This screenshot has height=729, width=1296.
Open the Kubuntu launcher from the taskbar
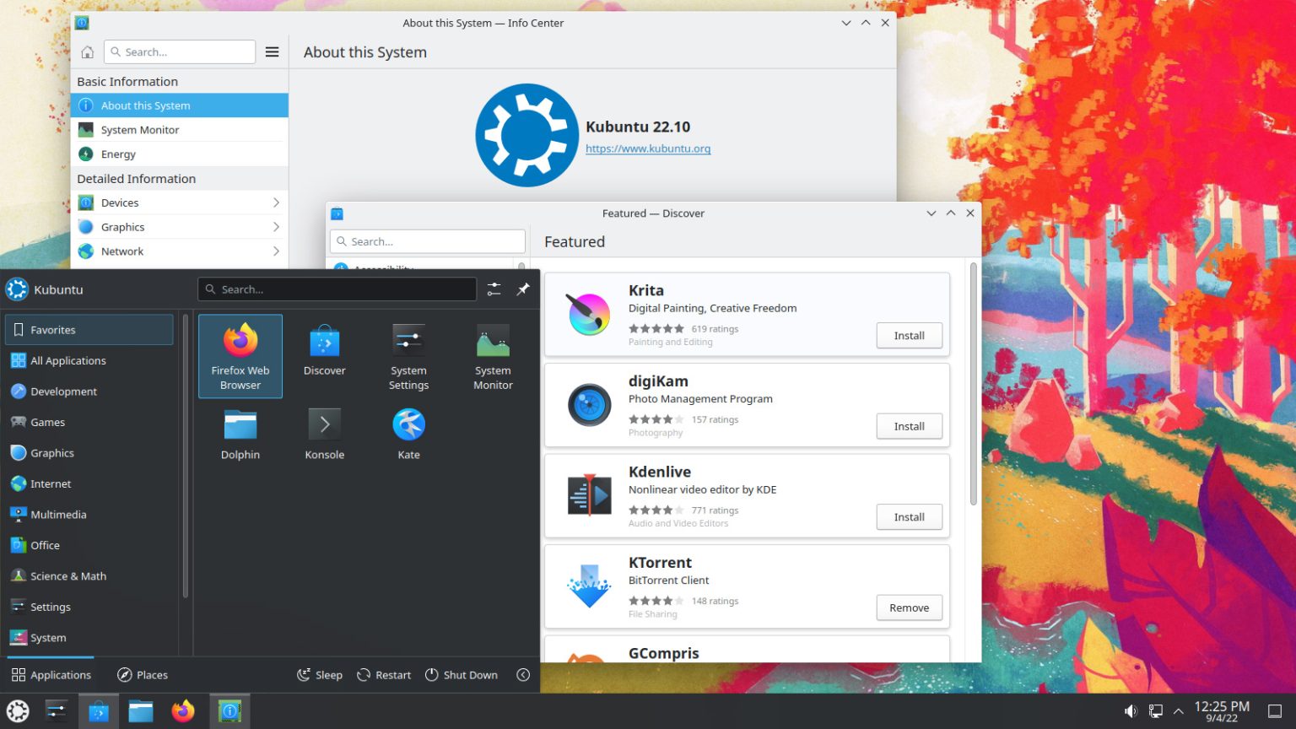pyautogui.click(x=17, y=710)
